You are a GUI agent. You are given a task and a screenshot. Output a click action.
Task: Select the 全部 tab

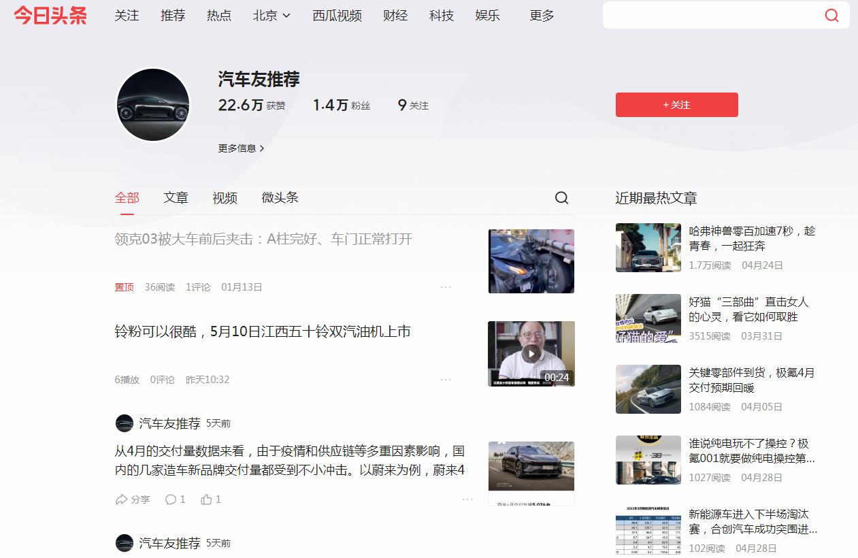(127, 197)
